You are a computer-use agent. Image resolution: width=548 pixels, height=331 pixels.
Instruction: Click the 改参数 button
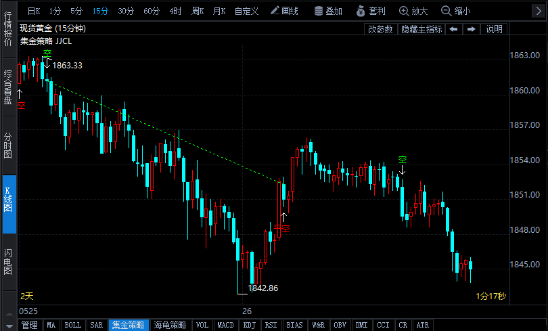pyautogui.click(x=380, y=29)
